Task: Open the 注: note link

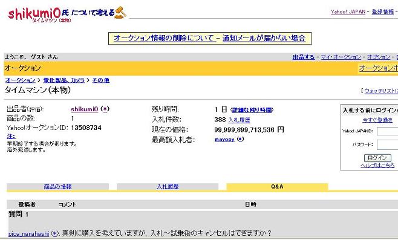Action: pyautogui.click(x=11, y=136)
